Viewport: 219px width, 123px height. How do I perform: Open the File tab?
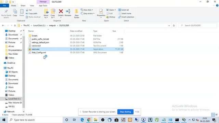tap(4, 5)
